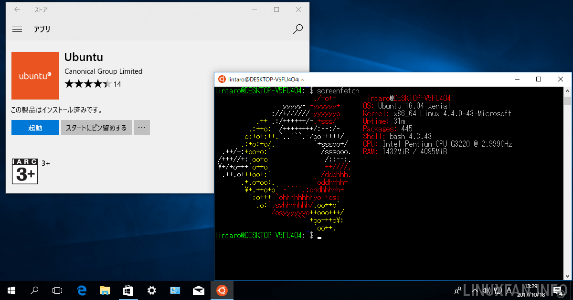This screenshot has width=573, height=300.
Task: Open the taskbar icon beside the Mail icon
Action: (x=175, y=290)
